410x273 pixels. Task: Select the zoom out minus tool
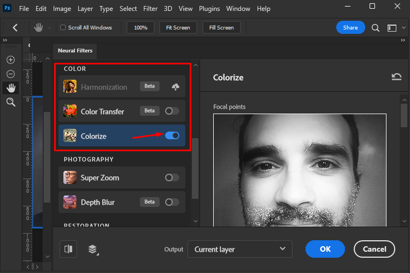tap(10, 74)
